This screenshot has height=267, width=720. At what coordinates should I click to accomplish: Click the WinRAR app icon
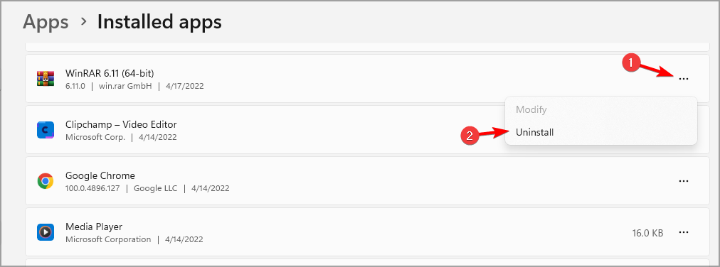coord(46,79)
